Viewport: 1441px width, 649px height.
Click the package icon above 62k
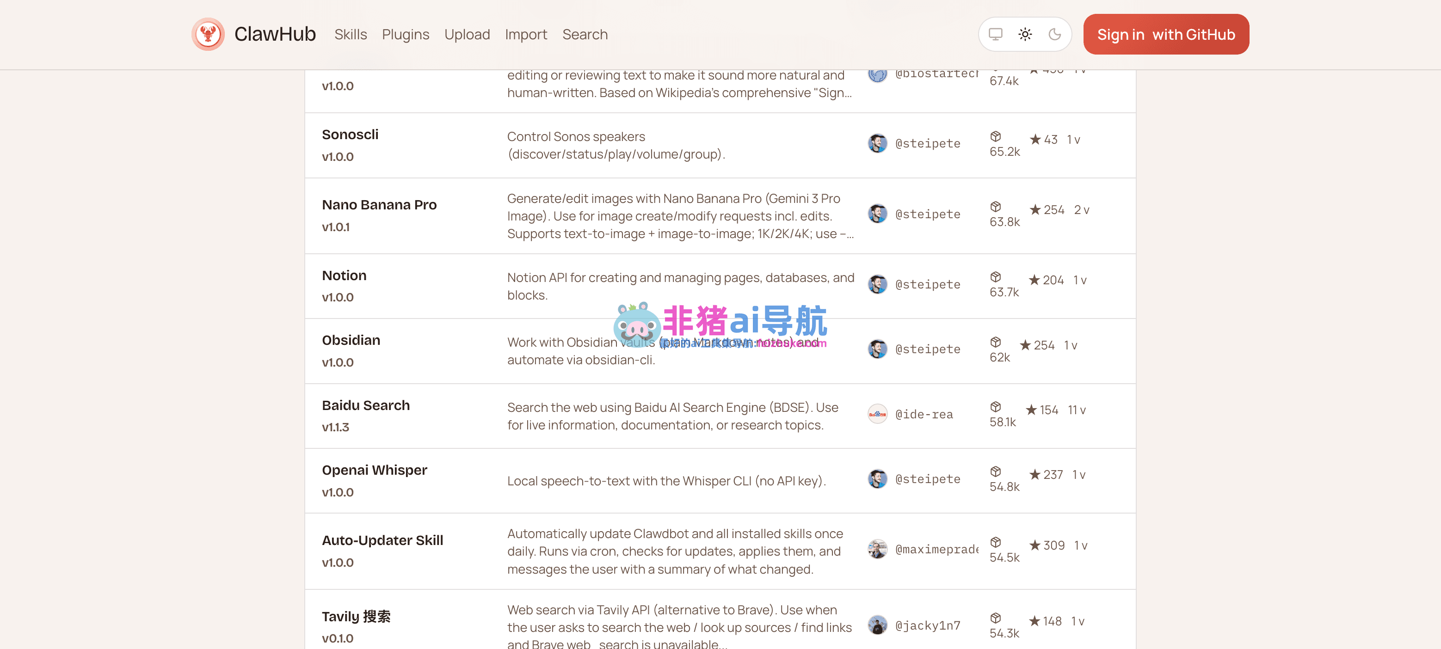[995, 342]
